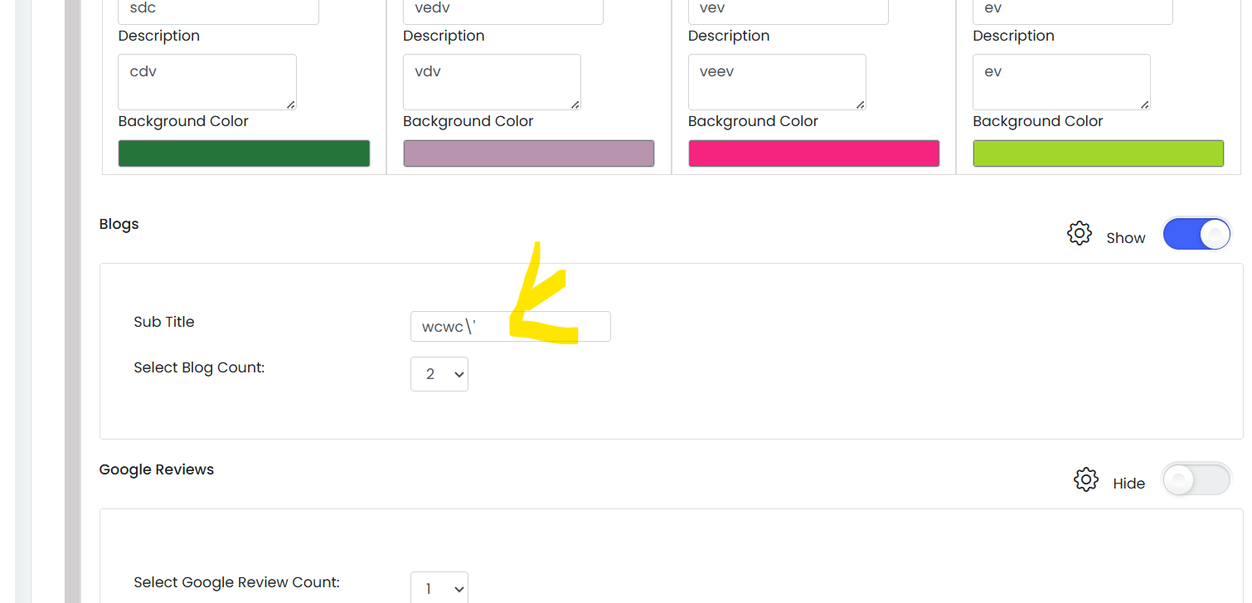Click the top input field showing vedv

(503, 11)
